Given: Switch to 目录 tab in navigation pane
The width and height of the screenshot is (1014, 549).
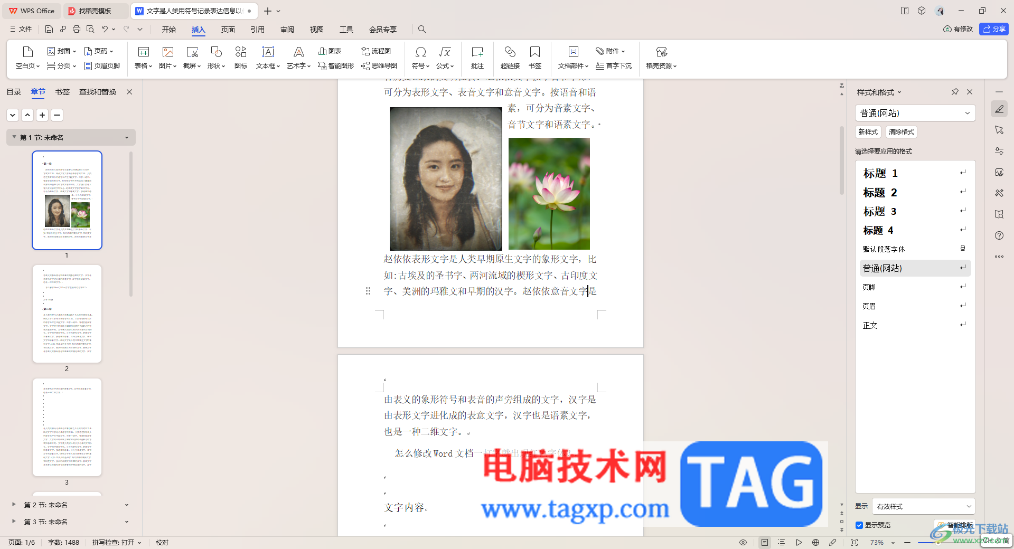Looking at the screenshot, I should pyautogui.click(x=14, y=92).
